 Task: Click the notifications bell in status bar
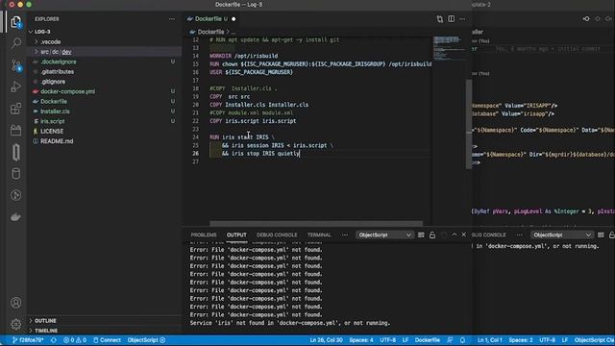click(x=463, y=340)
